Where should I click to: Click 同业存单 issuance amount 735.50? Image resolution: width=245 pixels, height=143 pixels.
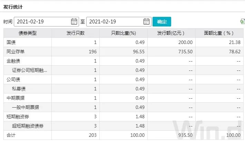185,52
